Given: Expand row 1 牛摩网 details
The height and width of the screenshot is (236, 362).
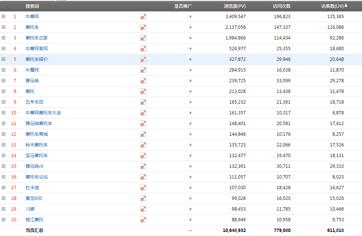Looking at the screenshot, I should [x=3, y=16].
